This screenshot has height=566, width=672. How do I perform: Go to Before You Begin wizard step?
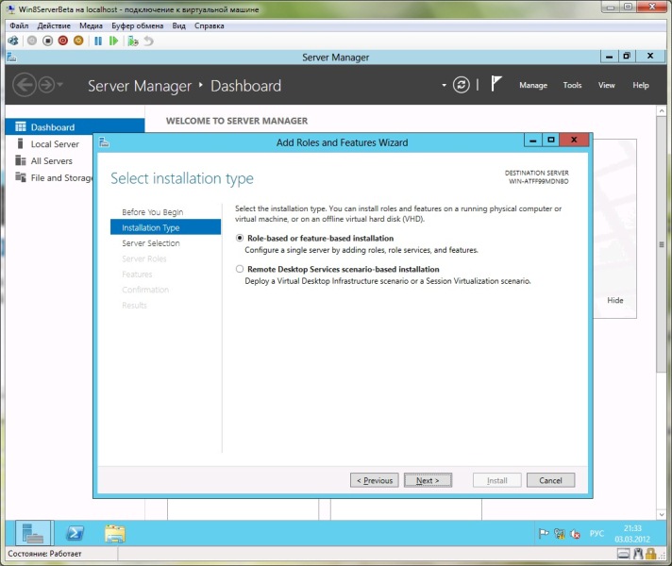pyautogui.click(x=152, y=212)
